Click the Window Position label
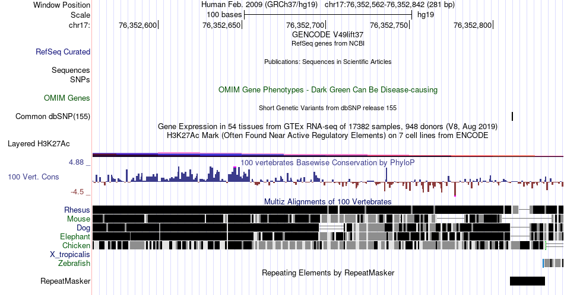The image size is (564, 295). (62, 5)
